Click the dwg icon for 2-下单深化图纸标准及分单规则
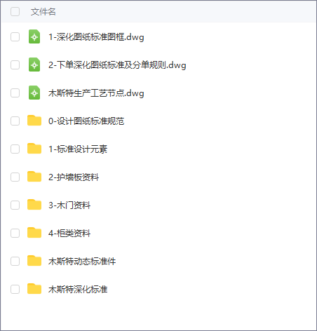Screen dimensions: 317x331 tap(34, 65)
